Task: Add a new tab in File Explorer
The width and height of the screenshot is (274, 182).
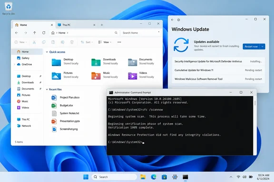Action: coord(102,25)
